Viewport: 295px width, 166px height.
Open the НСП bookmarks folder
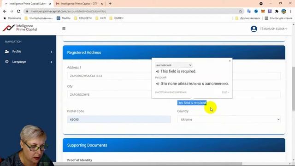(100, 18)
